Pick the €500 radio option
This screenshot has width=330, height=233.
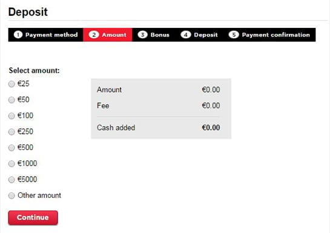click(x=12, y=148)
